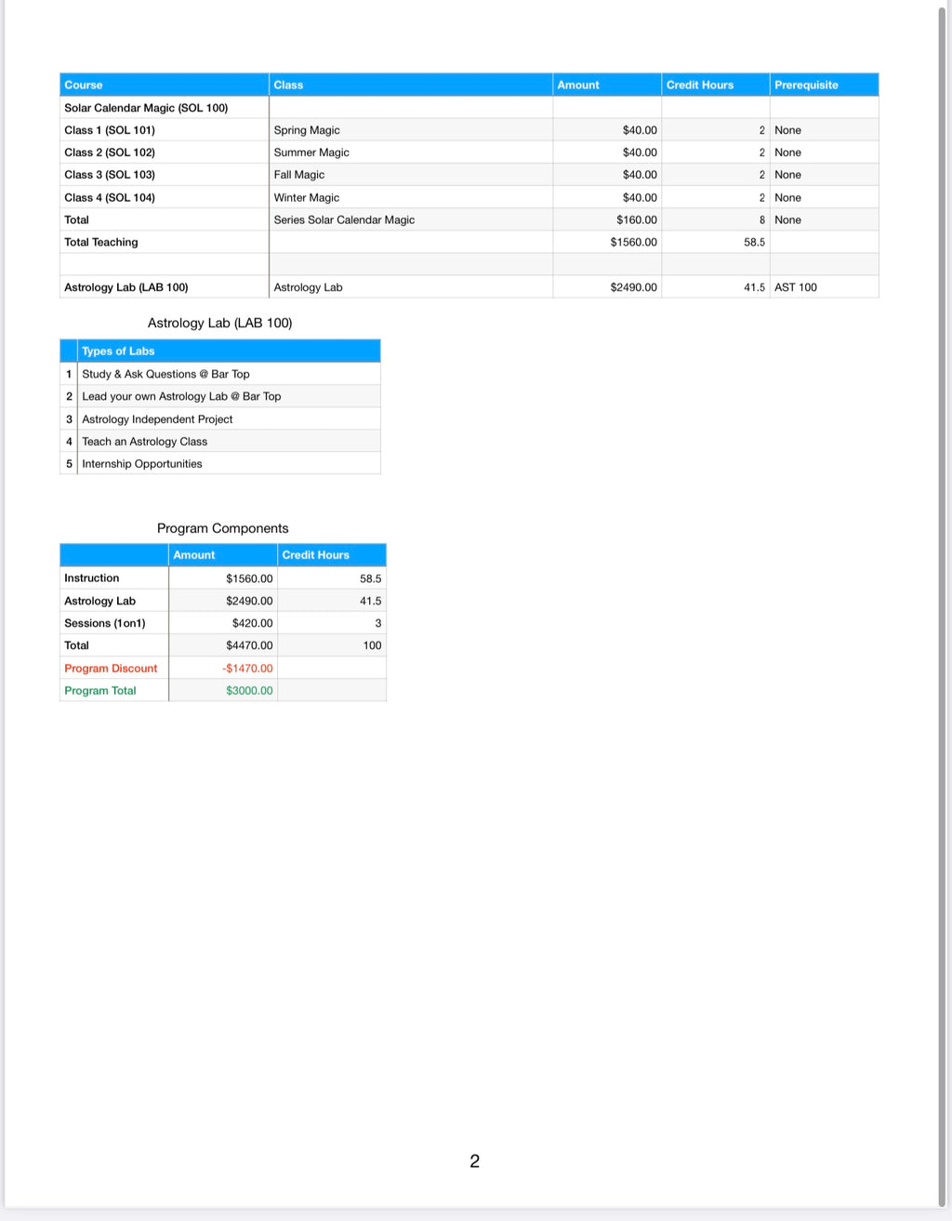Click the Solar Calendar Magic (SOL 100) cell

pos(146,108)
